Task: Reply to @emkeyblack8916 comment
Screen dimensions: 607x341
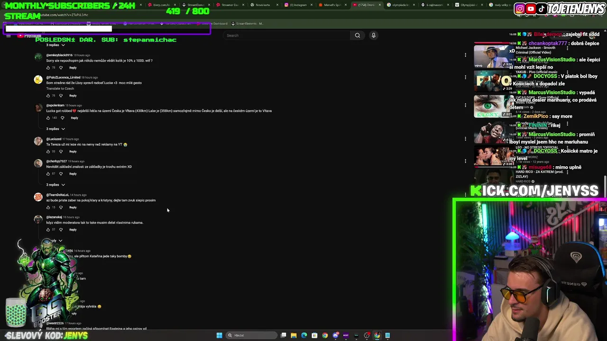Action: (x=73, y=68)
